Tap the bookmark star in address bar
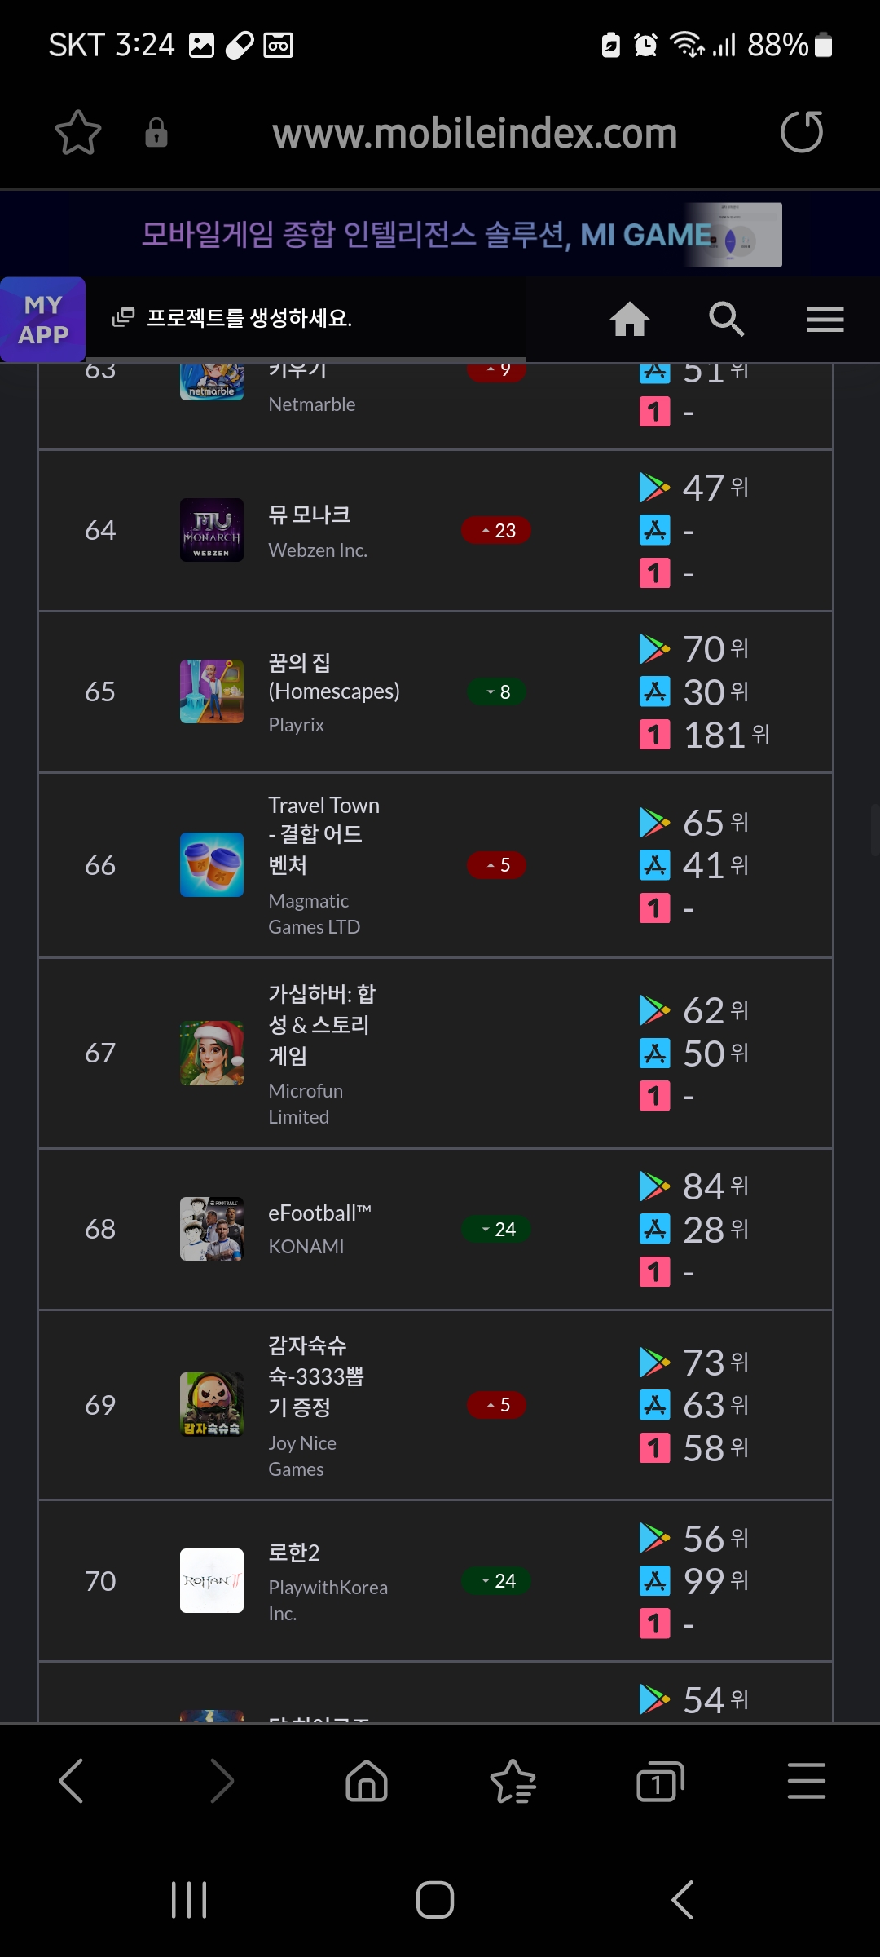Screen dimensions: 880x1957 (78, 133)
